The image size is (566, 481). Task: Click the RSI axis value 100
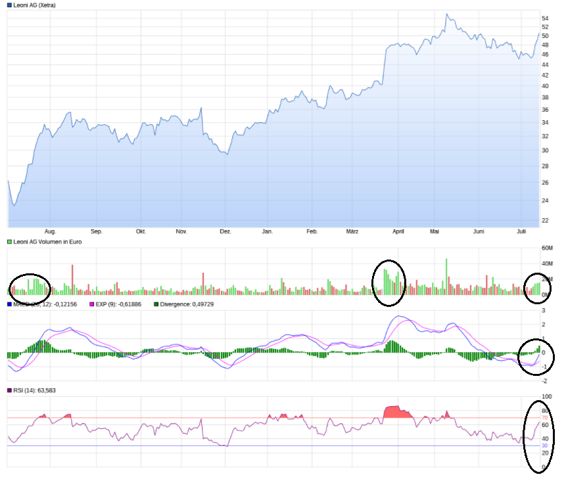point(546,397)
